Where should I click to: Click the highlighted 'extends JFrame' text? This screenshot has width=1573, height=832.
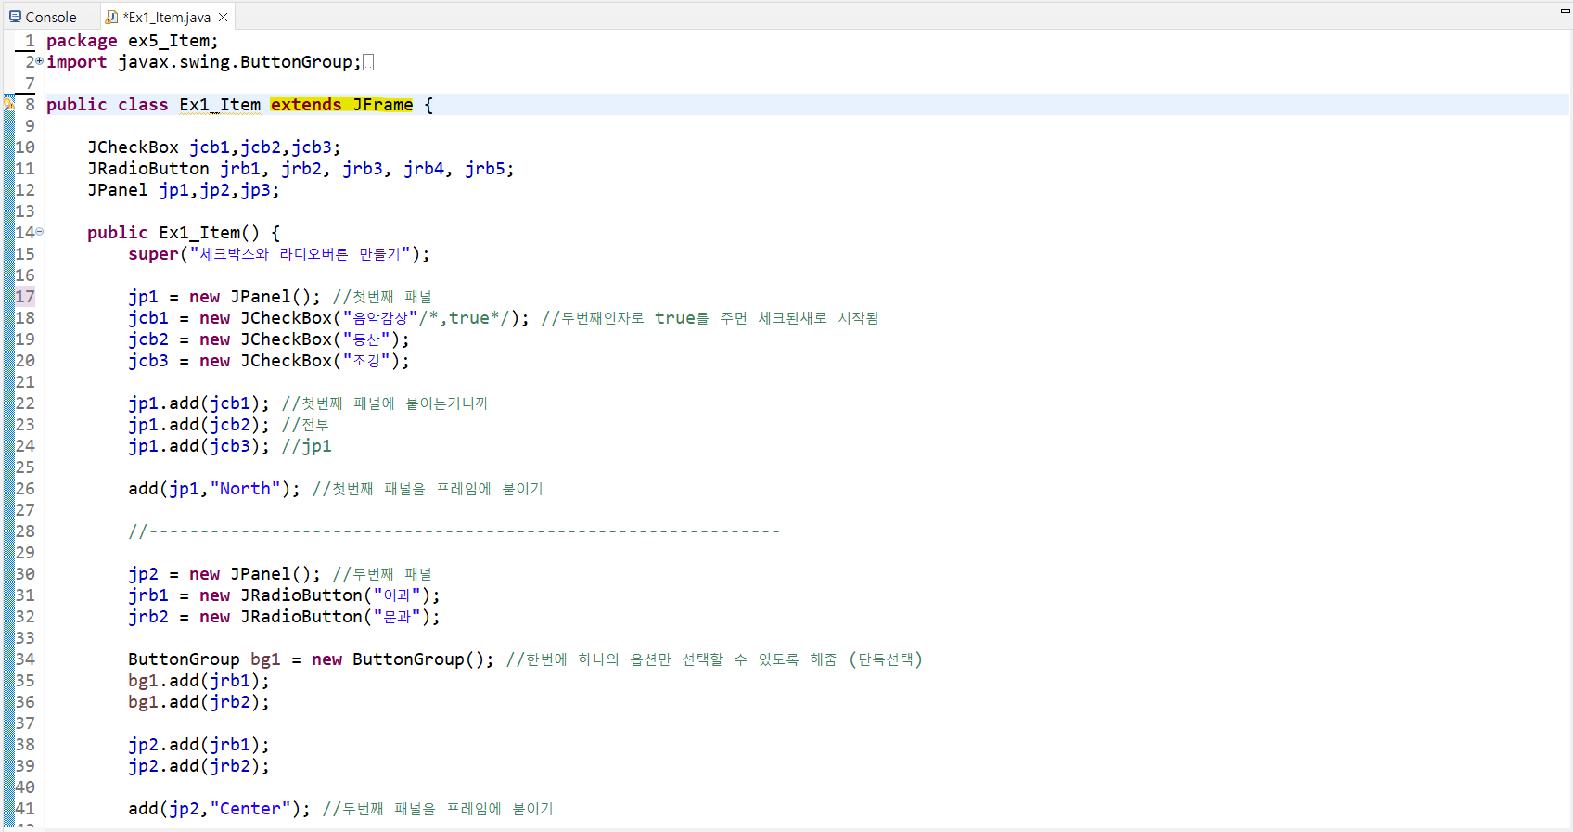[x=341, y=105]
